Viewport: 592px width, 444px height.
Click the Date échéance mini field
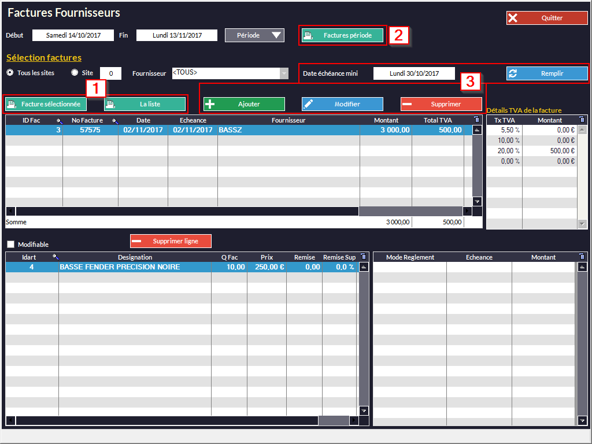[x=413, y=73]
